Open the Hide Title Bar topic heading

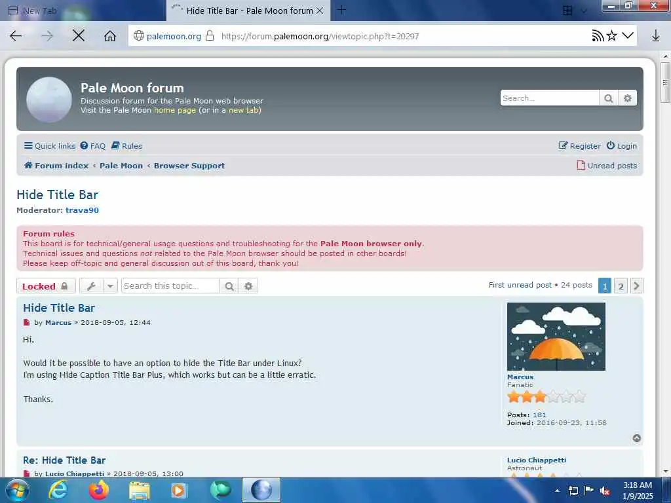tap(58, 195)
